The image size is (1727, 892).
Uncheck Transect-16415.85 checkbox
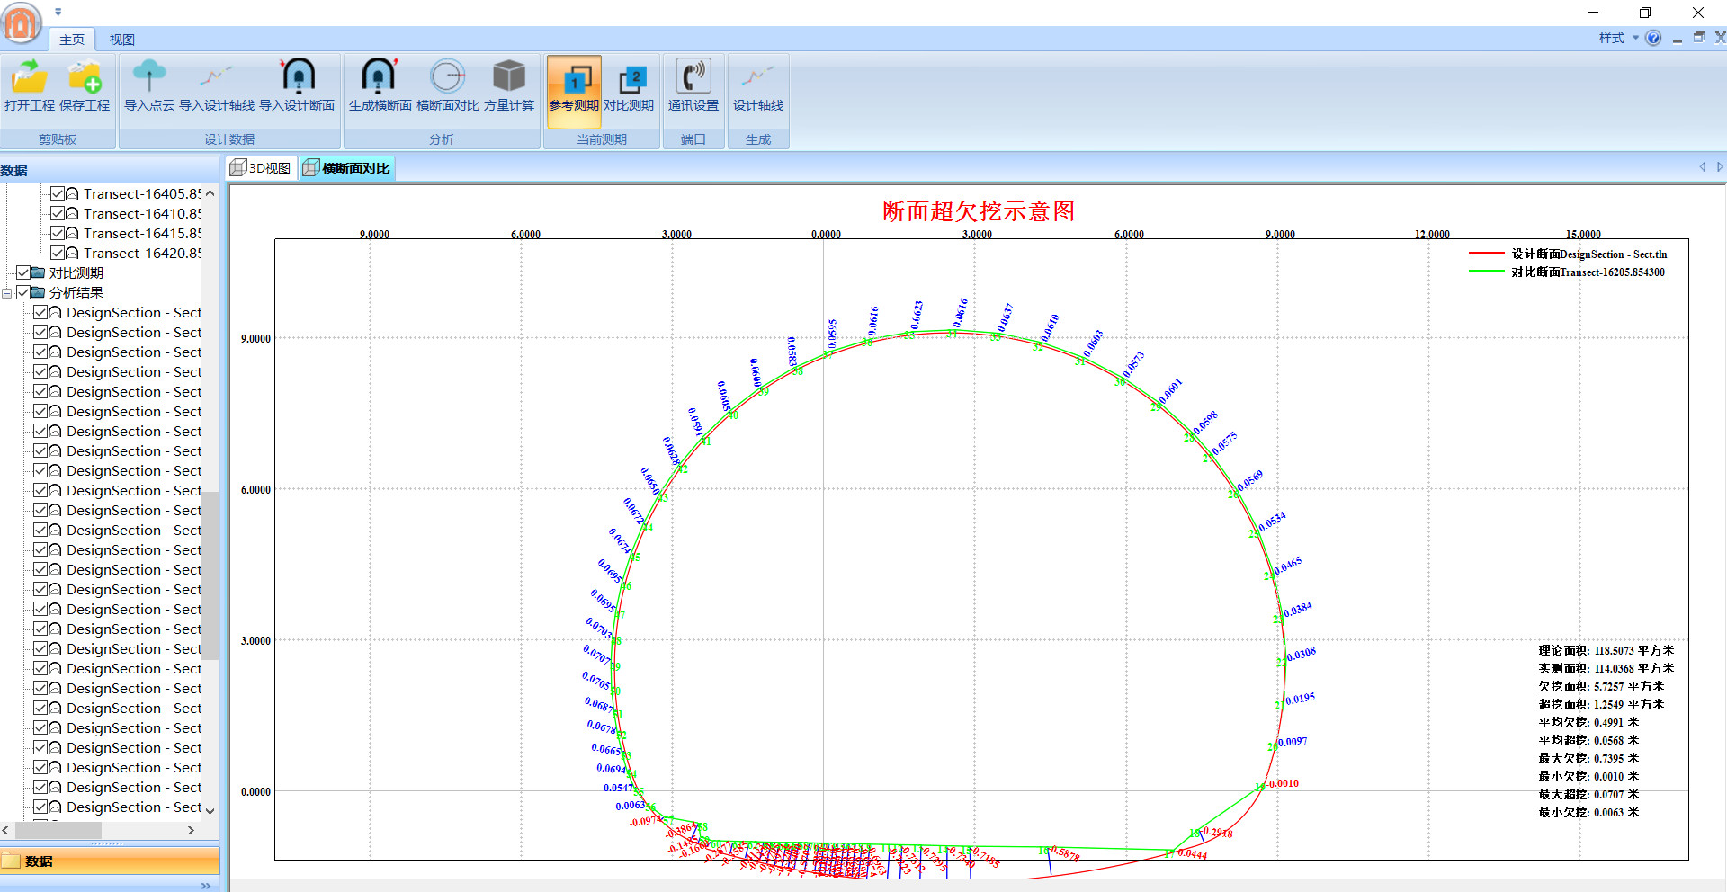(58, 233)
